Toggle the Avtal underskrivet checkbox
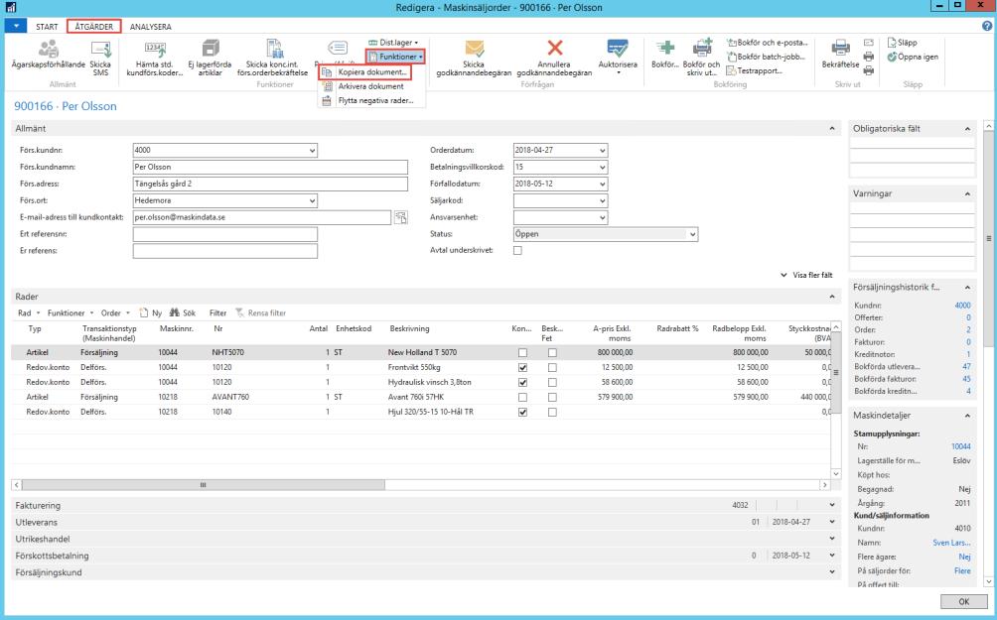997x620 pixels. [x=517, y=250]
